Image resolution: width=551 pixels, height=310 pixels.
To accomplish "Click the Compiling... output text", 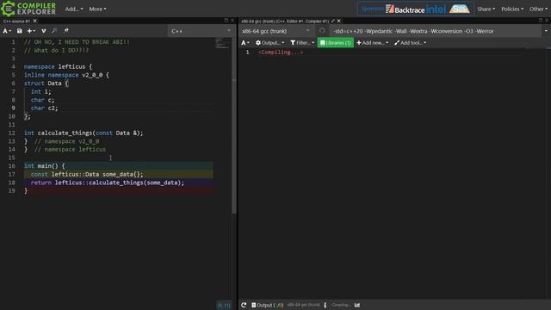I will (x=281, y=53).
